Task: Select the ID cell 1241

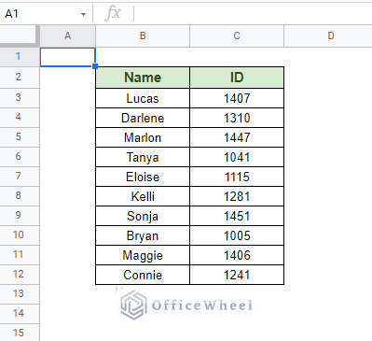Action: tap(237, 275)
